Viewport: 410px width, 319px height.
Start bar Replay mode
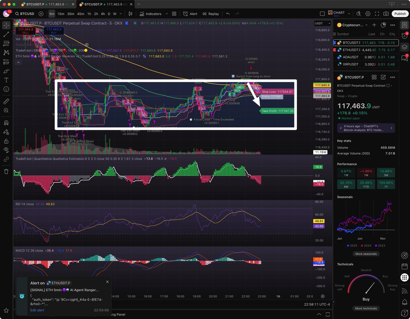click(210, 14)
